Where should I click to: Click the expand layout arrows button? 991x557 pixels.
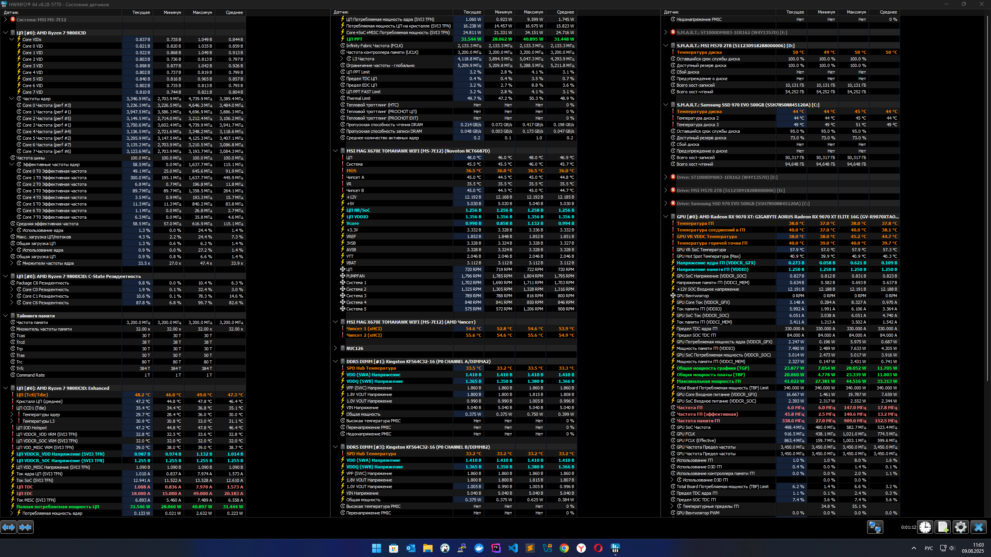tap(9, 527)
